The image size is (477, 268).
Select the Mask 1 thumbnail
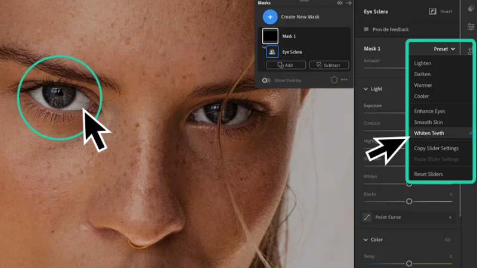click(270, 36)
